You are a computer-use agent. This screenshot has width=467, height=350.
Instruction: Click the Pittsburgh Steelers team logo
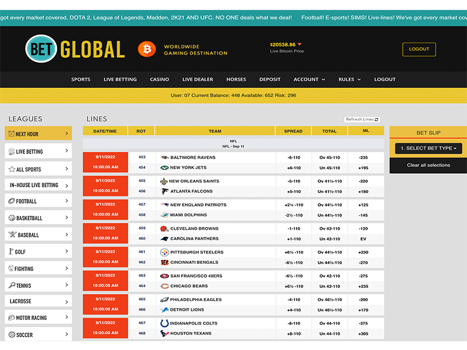[165, 253]
